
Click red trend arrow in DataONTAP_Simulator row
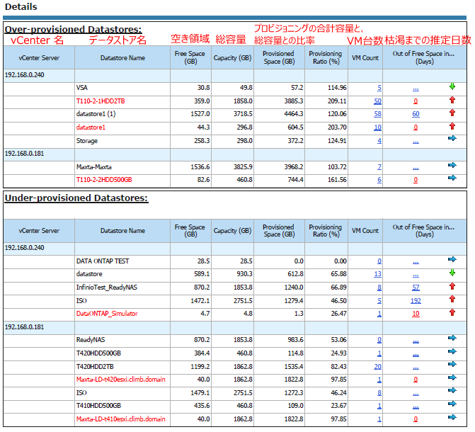452,312
